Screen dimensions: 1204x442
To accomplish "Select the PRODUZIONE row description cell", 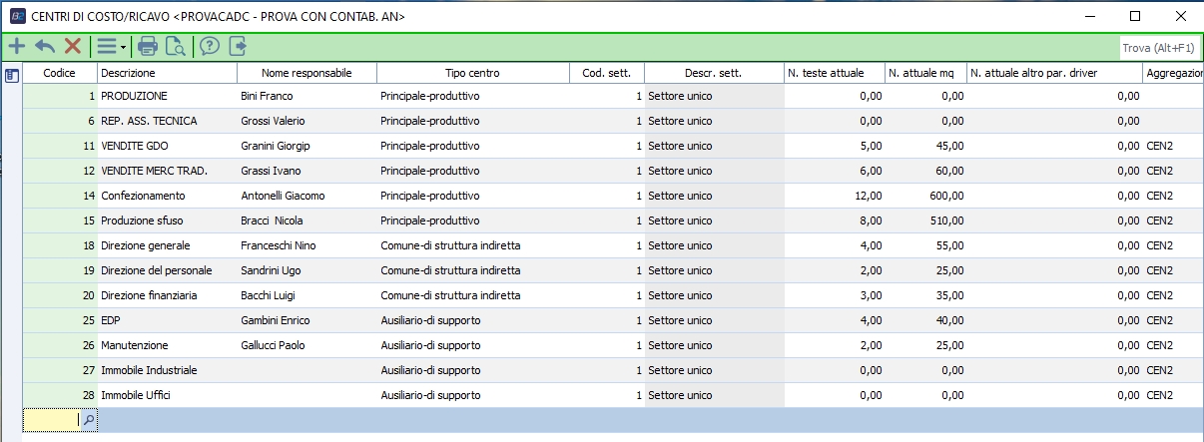I will [x=167, y=97].
